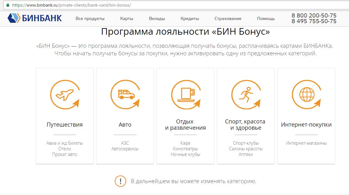Navigate to Кредиты in the top menu
The height and width of the screenshot is (195, 349).
190,18
